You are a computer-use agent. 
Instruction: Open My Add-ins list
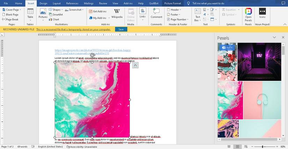coord(99,18)
